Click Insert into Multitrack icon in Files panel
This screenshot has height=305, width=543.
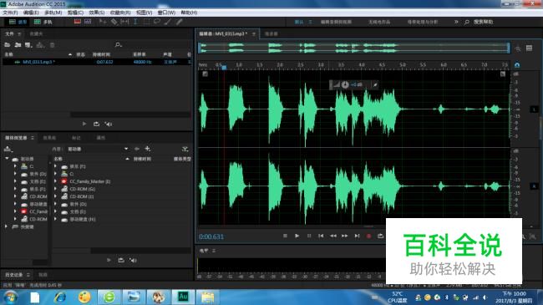pos(41,45)
